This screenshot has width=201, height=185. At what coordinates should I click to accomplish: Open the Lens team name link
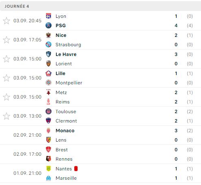pyautogui.click(x=61, y=140)
